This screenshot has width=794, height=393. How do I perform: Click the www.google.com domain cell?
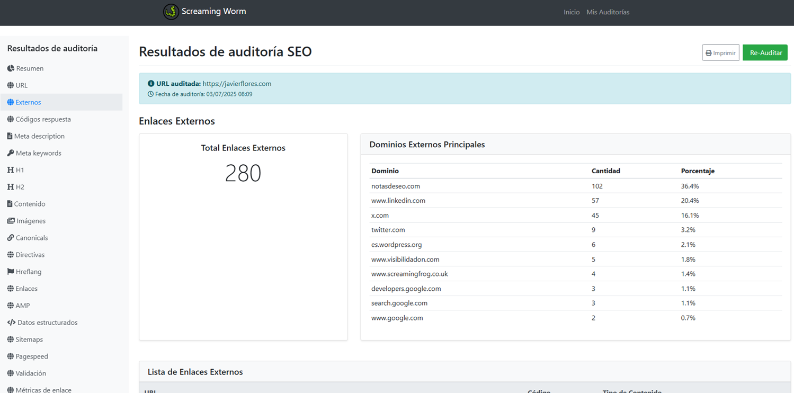click(397, 318)
